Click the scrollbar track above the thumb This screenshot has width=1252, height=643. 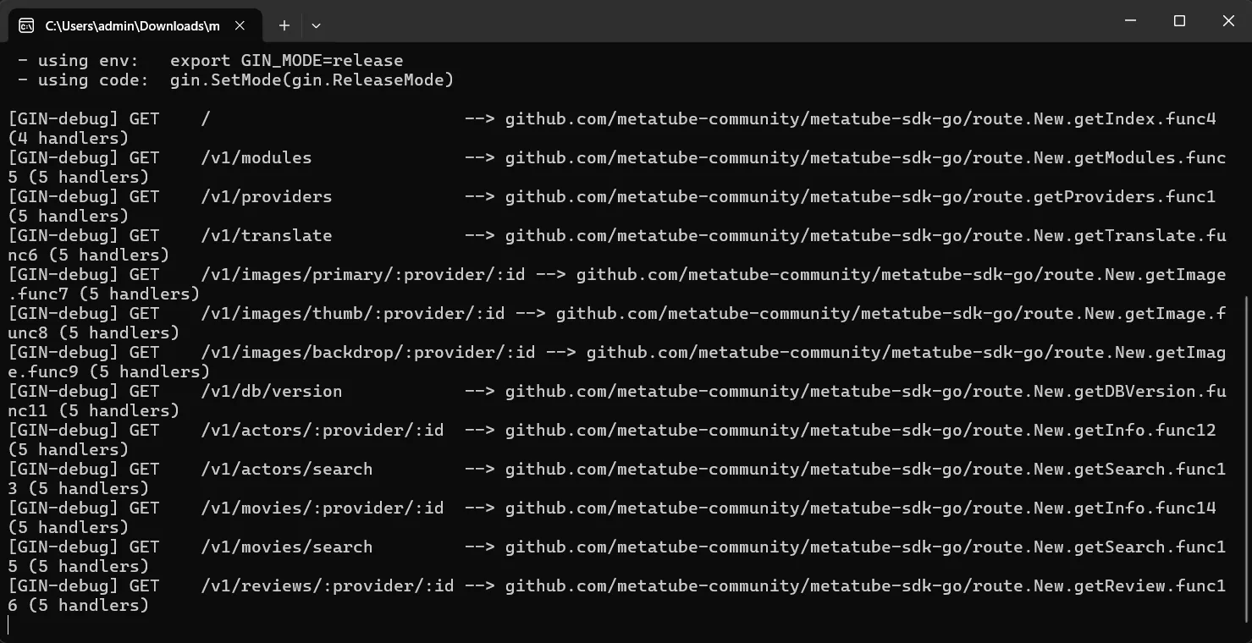coord(1246,169)
